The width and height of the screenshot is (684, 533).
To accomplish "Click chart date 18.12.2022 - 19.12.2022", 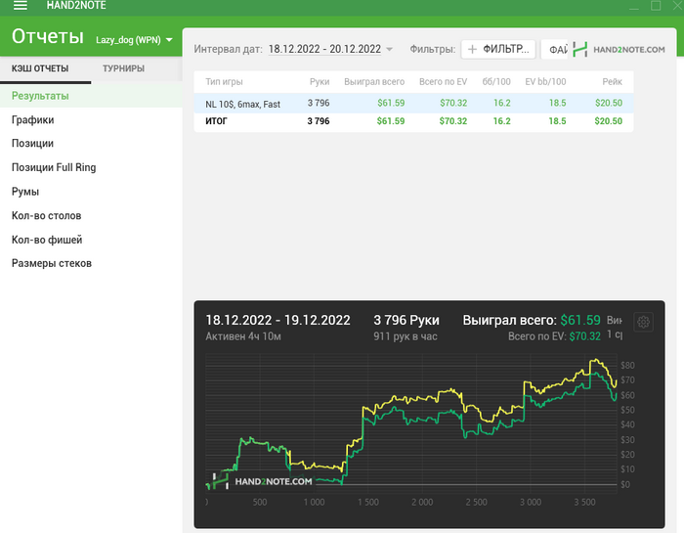I will tap(278, 320).
